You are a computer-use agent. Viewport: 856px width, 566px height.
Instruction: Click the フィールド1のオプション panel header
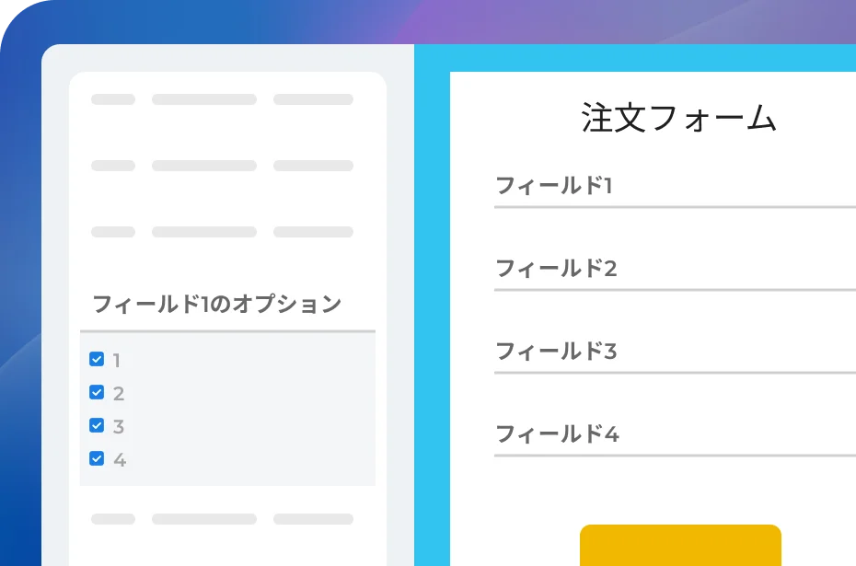(215, 304)
